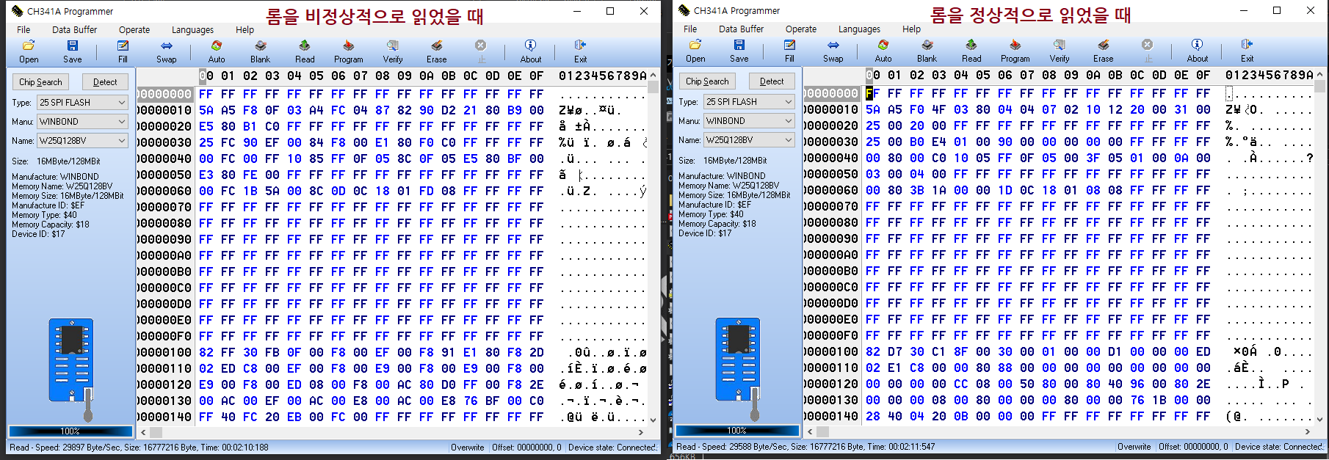The width and height of the screenshot is (1329, 460).
Task: Click address 00000100 row label, left window
Action: pos(165,352)
